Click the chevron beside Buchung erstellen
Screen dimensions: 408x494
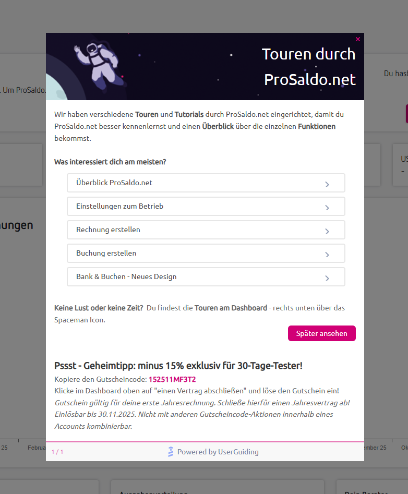click(327, 255)
